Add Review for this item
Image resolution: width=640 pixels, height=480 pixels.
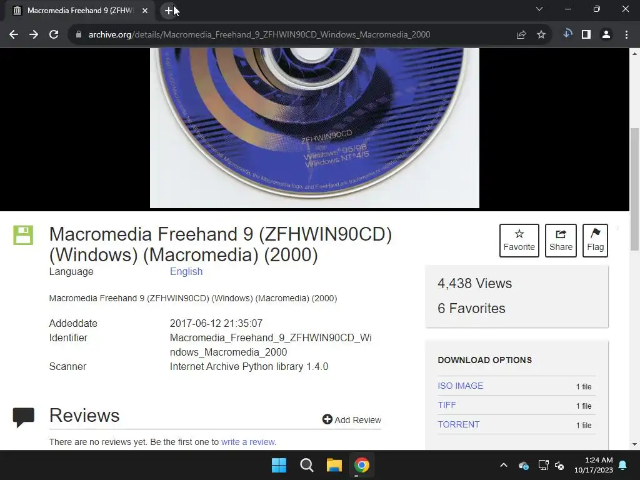(x=352, y=419)
